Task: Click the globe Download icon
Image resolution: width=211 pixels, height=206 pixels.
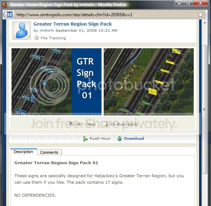Action: click(120, 138)
